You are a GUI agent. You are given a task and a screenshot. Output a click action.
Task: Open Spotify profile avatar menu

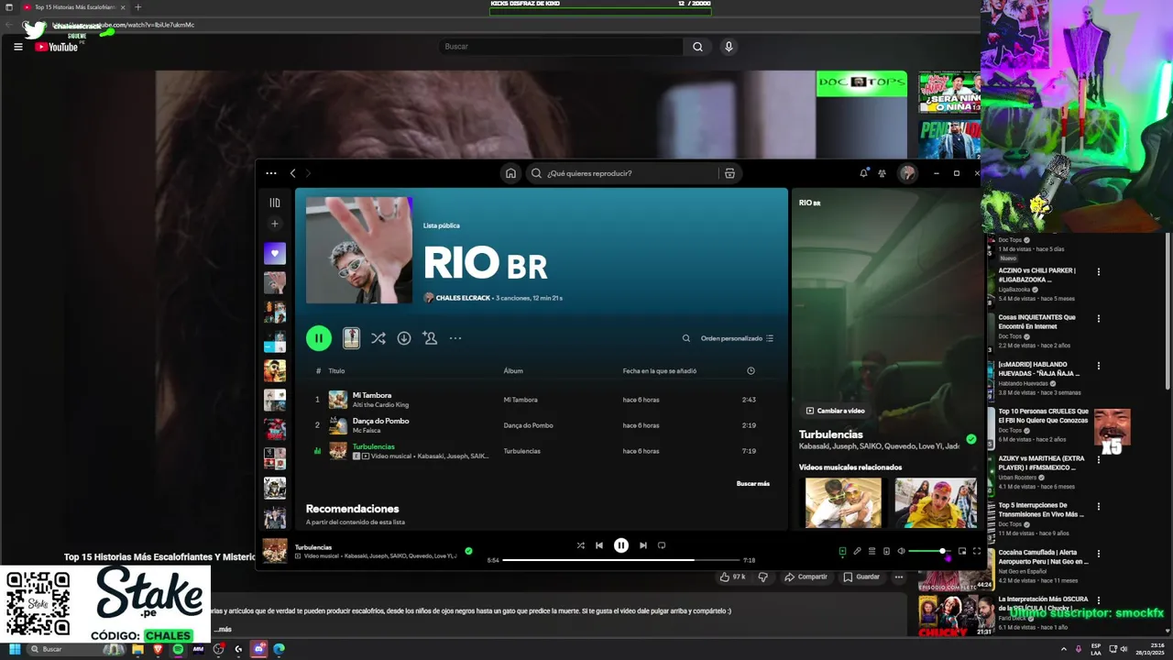click(907, 173)
